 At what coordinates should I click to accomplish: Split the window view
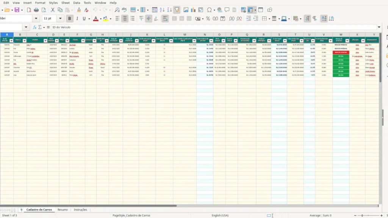coord(261,10)
